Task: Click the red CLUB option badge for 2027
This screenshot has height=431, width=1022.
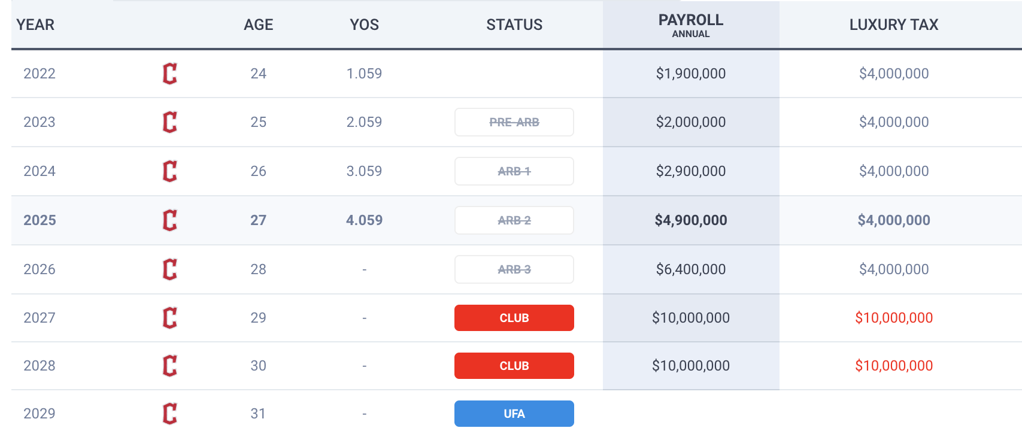Action: (514, 318)
